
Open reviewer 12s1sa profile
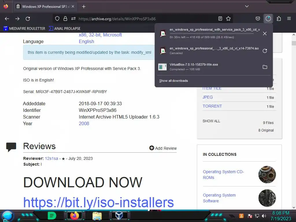[51, 158]
